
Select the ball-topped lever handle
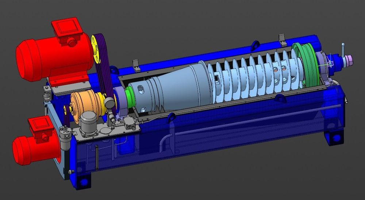tap(343, 50)
